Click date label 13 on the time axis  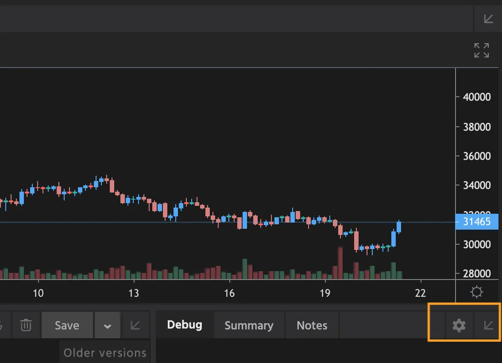tap(134, 293)
